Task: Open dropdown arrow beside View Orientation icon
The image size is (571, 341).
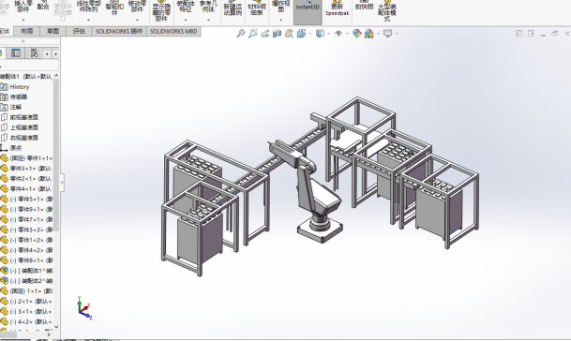Action: 310,34
